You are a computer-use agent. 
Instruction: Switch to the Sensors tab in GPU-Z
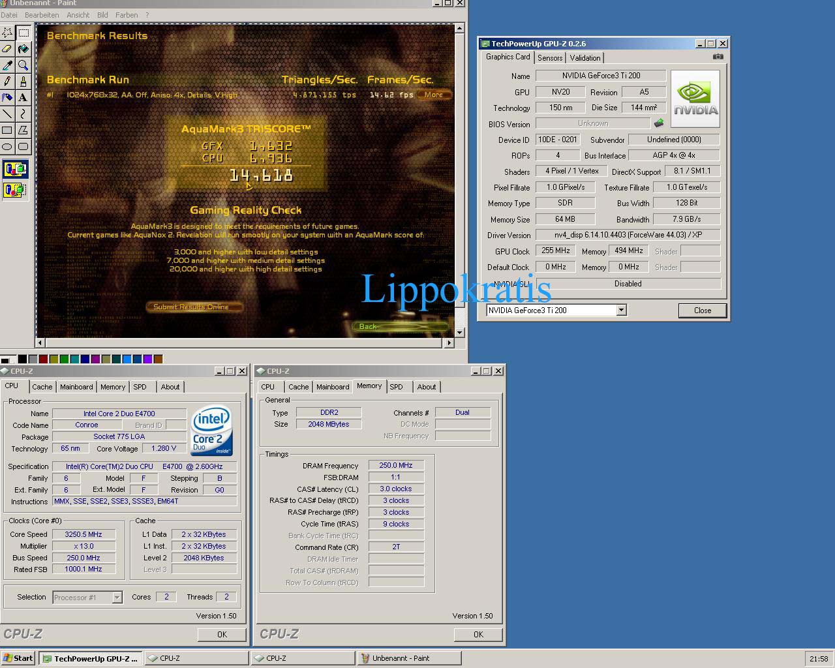[x=550, y=58]
